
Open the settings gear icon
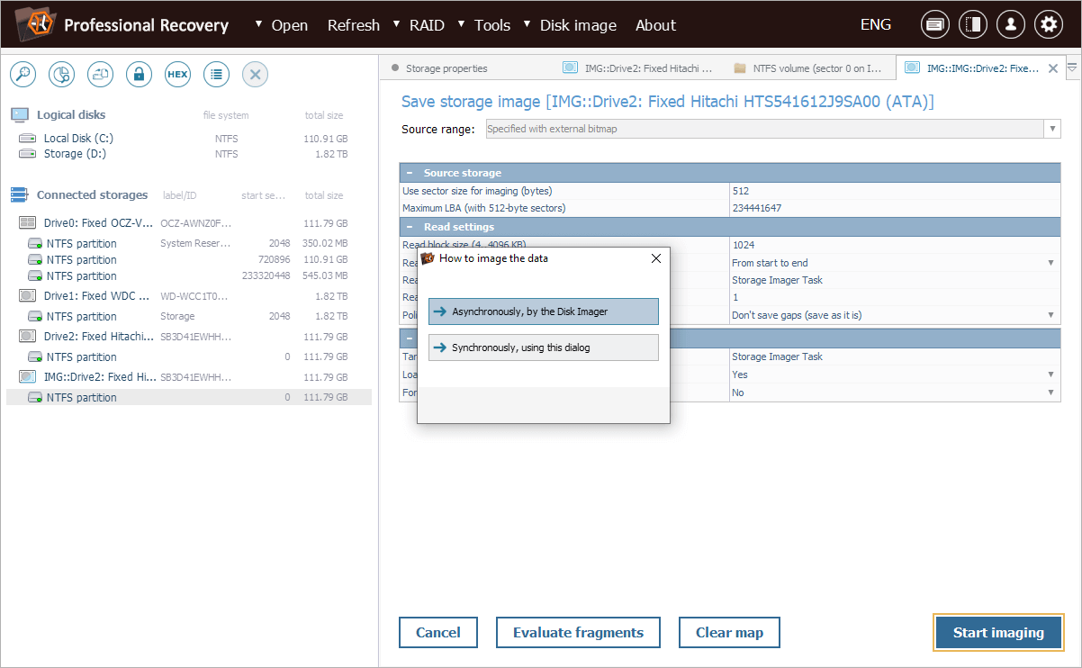1048,25
